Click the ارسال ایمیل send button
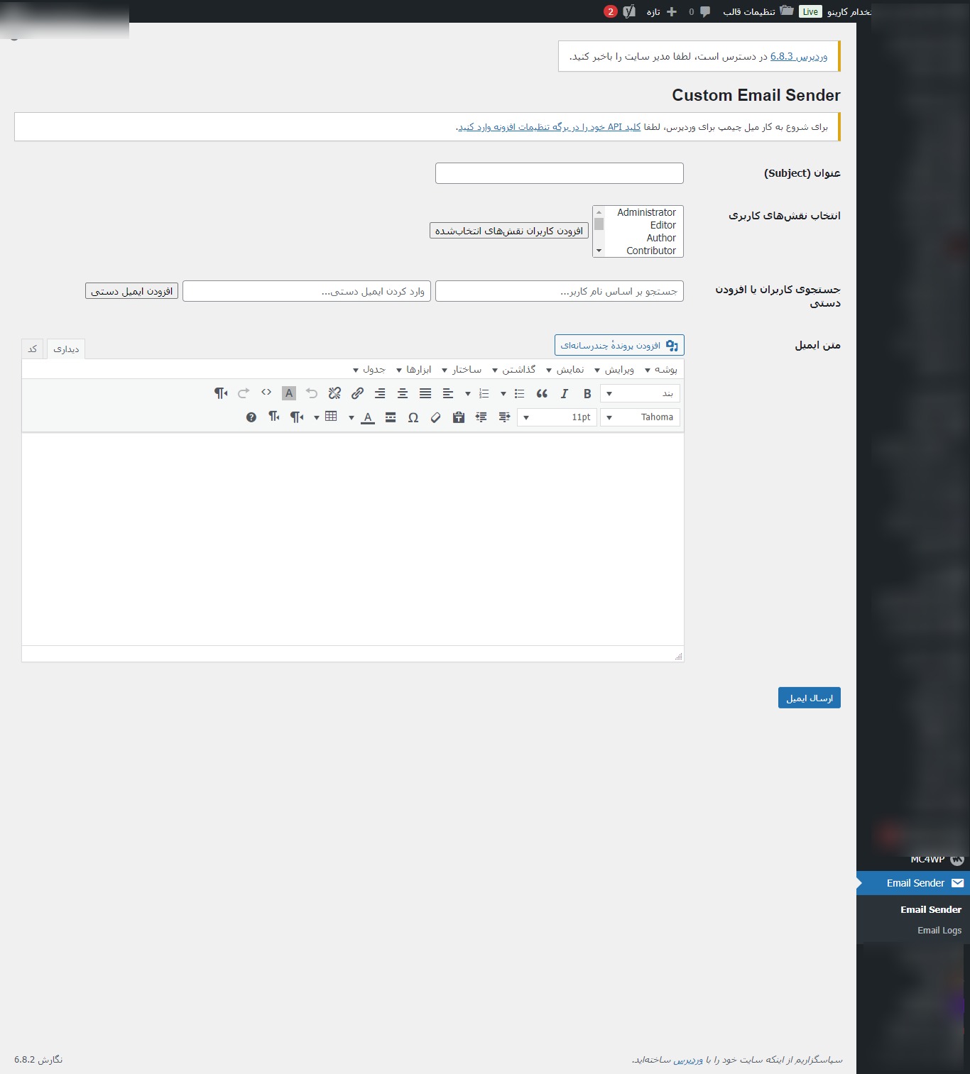The width and height of the screenshot is (970, 1074). click(809, 698)
